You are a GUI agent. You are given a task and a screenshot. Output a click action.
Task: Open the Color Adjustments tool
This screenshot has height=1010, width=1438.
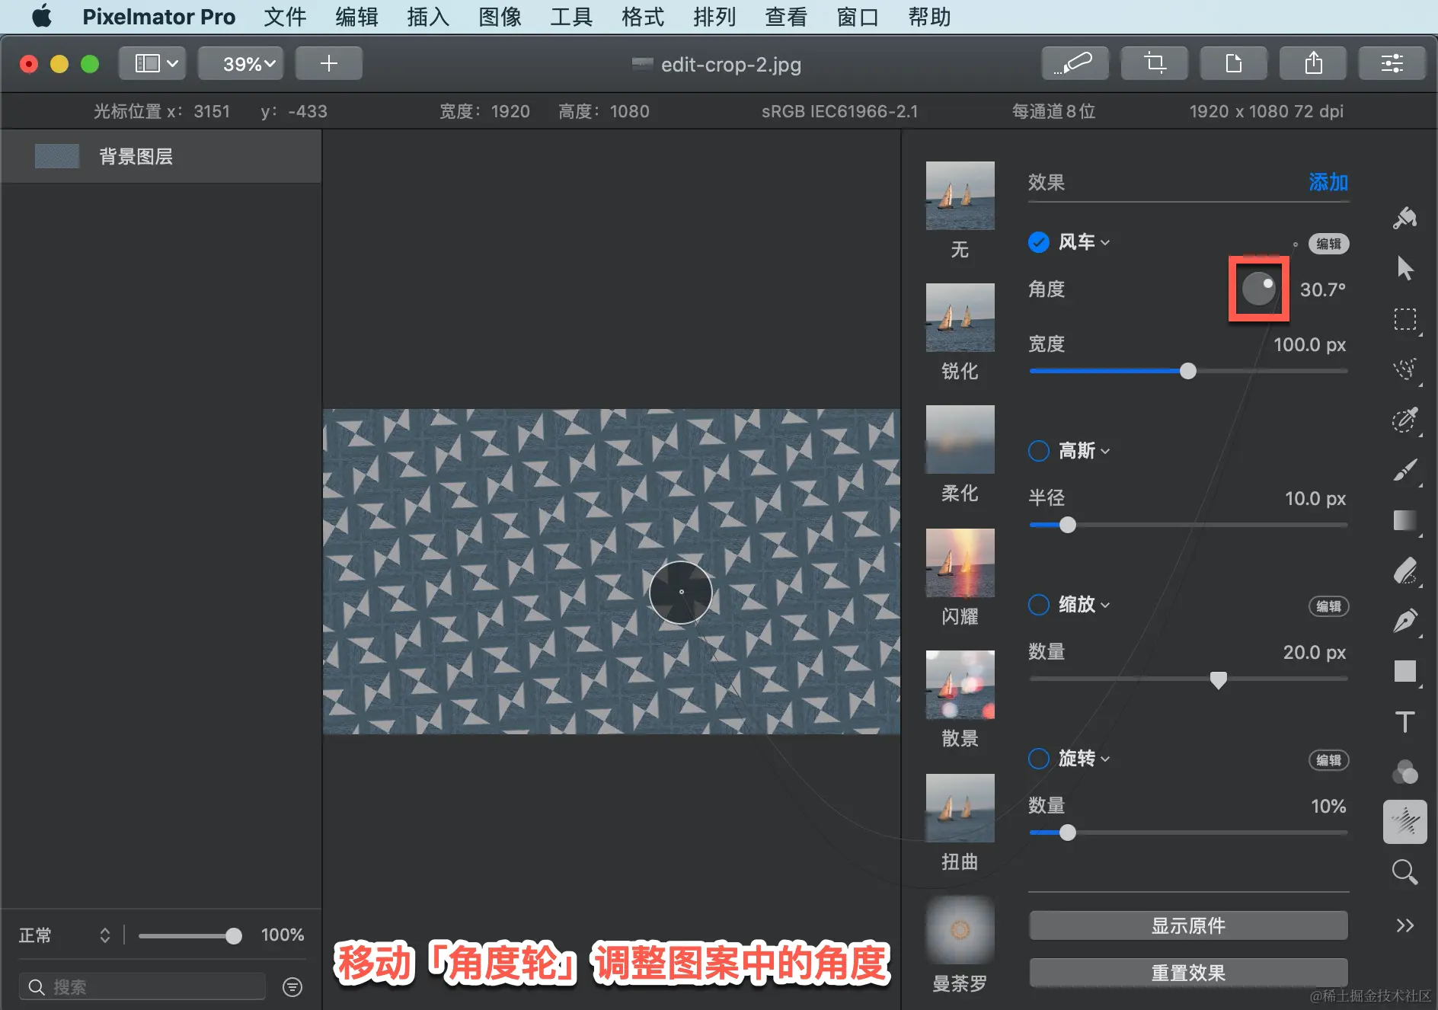1404,772
